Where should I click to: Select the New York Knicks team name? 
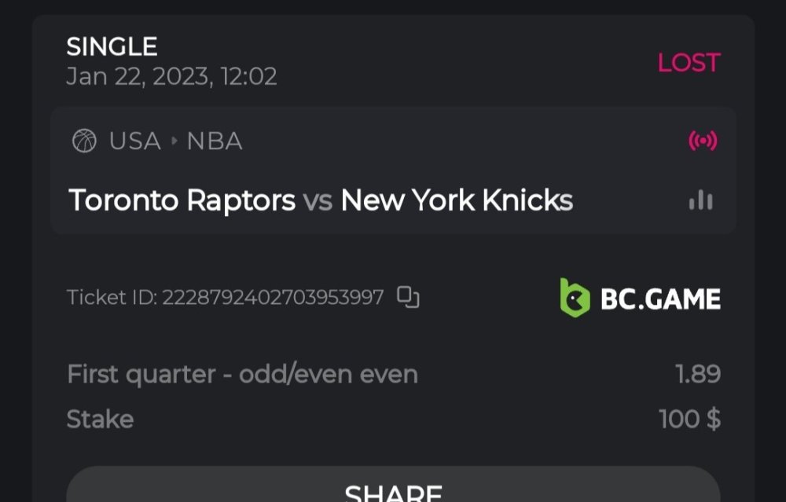tap(457, 200)
